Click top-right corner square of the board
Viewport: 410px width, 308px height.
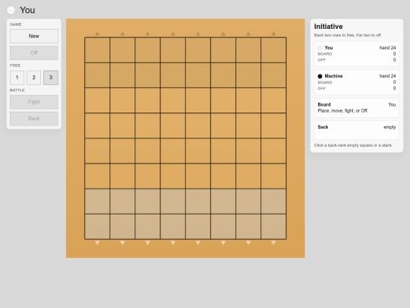coord(273,50)
